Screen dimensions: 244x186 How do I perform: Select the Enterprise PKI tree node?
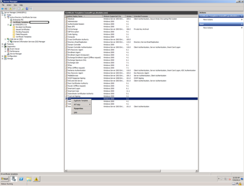18,20
